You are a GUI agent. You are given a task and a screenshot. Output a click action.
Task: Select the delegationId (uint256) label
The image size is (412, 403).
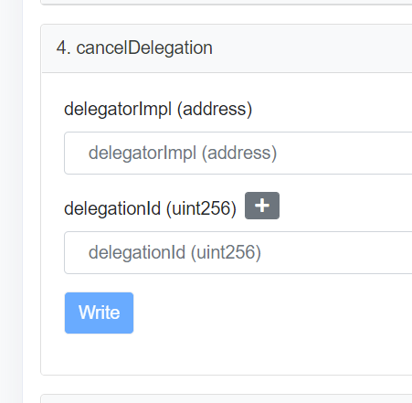coord(150,208)
